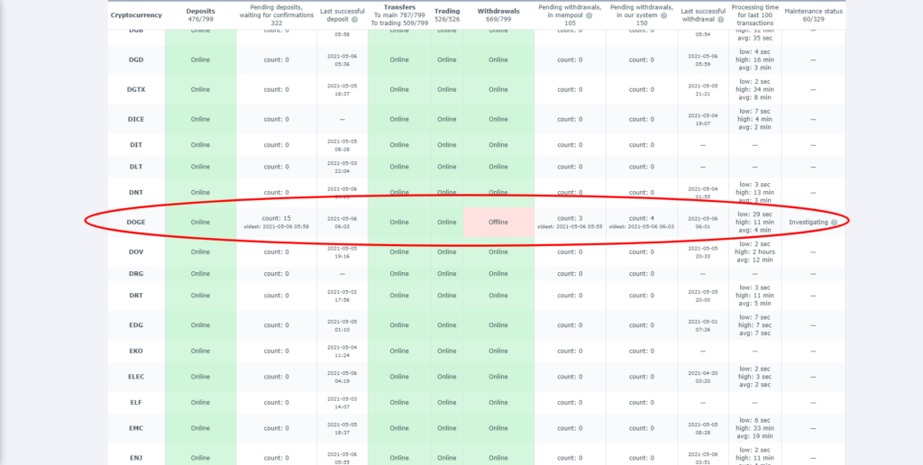The image size is (923, 465).
Task: Select the DGD cryptocurrency name
Action: (136, 60)
